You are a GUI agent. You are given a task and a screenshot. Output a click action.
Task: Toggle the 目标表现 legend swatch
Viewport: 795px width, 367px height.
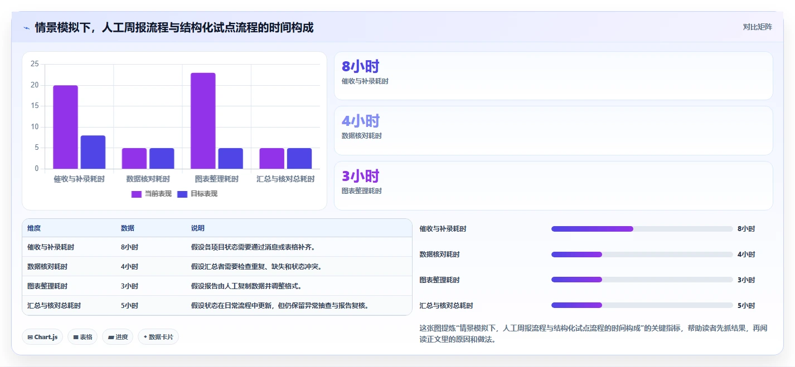pos(182,194)
